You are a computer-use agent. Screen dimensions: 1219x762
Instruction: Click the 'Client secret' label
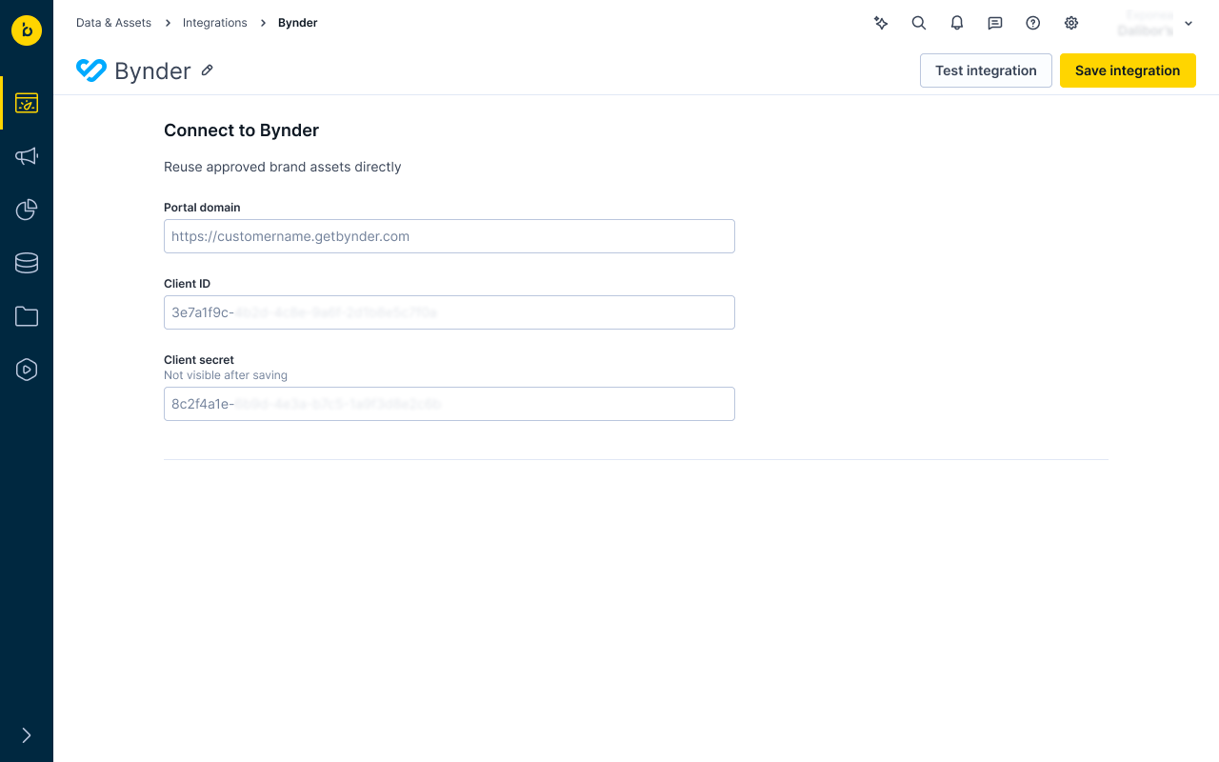pyautogui.click(x=199, y=360)
